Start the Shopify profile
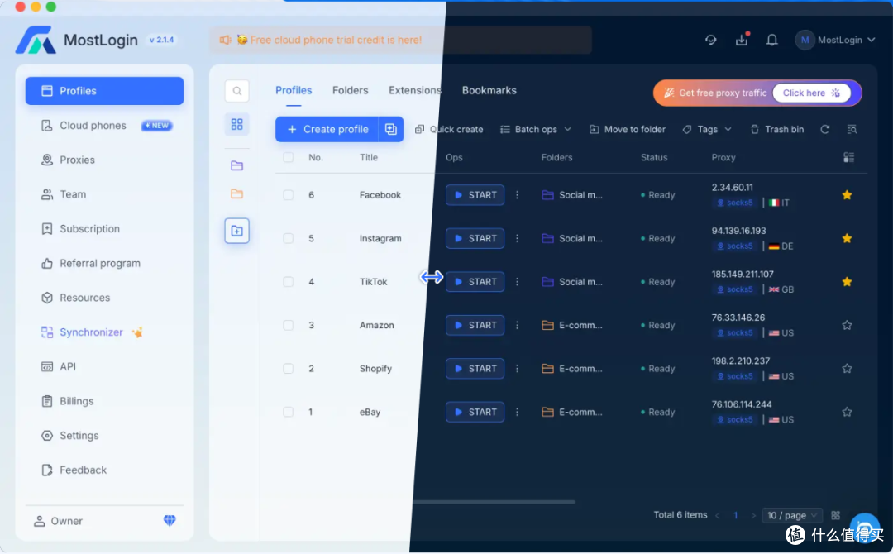The width and height of the screenshot is (893, 554). pos(475,369)
